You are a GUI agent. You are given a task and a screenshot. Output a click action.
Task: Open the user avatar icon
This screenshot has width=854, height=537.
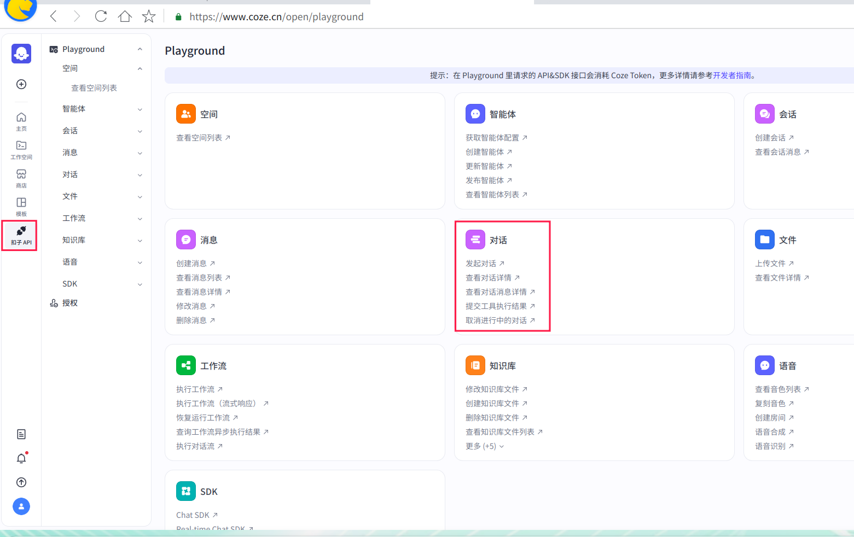pos(21,506)
